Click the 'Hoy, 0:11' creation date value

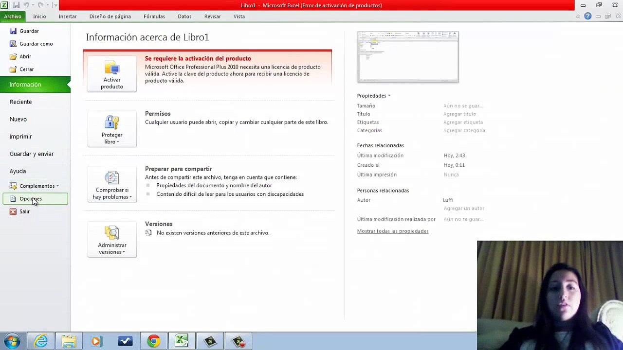tap(454, 165)
